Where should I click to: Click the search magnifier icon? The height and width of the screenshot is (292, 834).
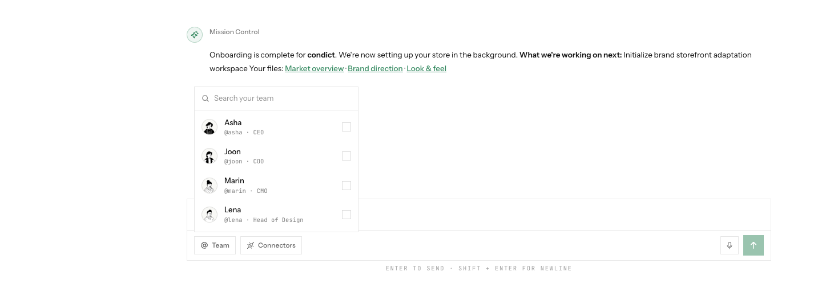pyautogui.click(x=206, y=98)
